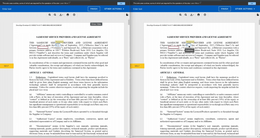
Task: Zoom out on the right document
Action: point(186,15)
